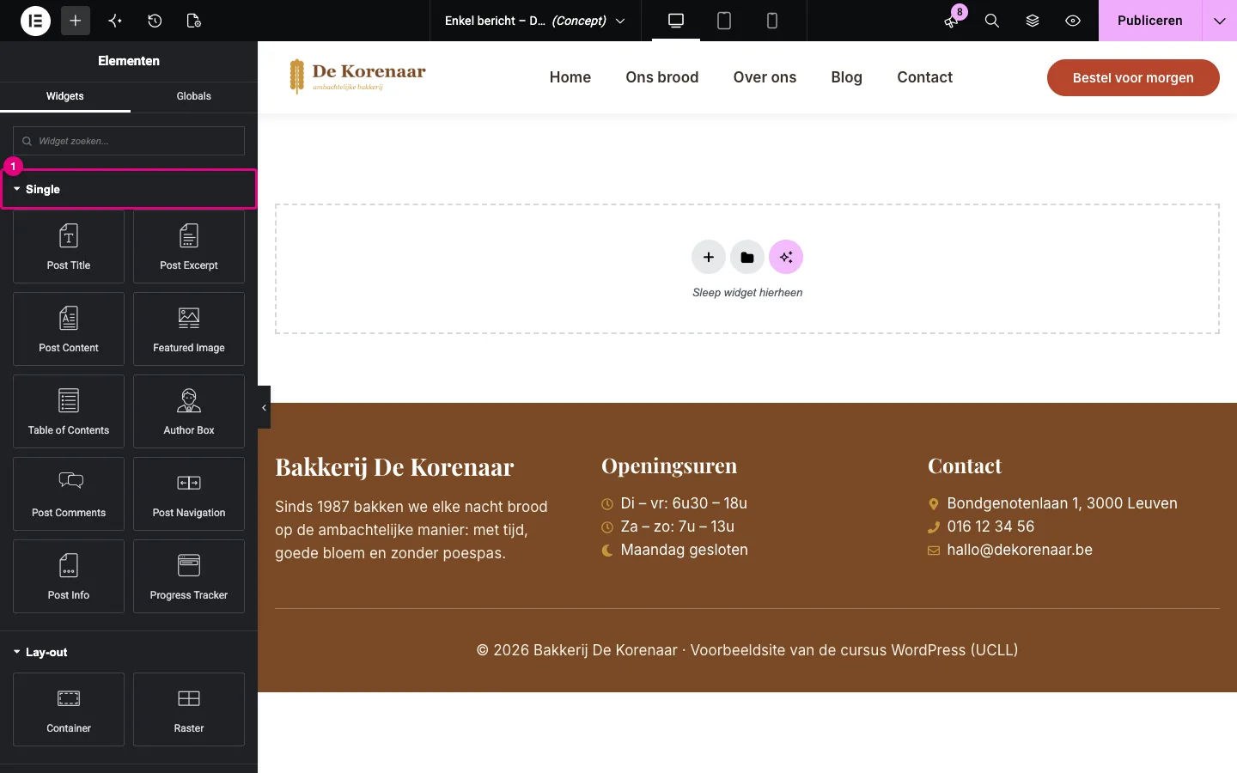
Task: Add new container with canvas plus button
Action: click(709, 257)
